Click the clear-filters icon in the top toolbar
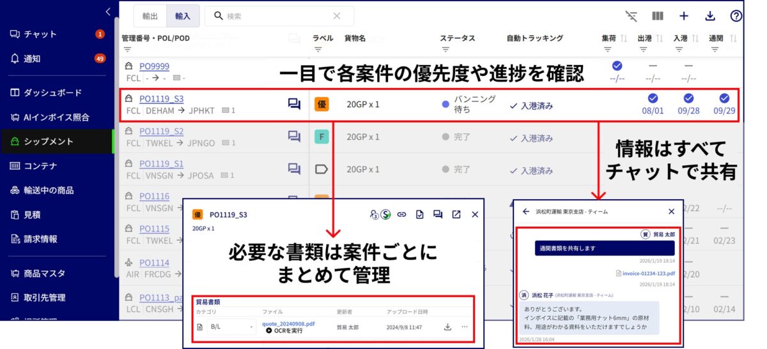Viewport: 767px width, 349px height. point(631,16)
